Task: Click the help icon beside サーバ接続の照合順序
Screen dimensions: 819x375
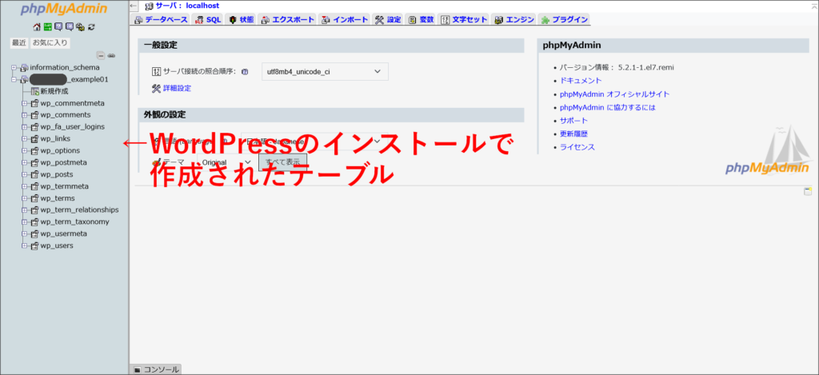Action: 245,72
